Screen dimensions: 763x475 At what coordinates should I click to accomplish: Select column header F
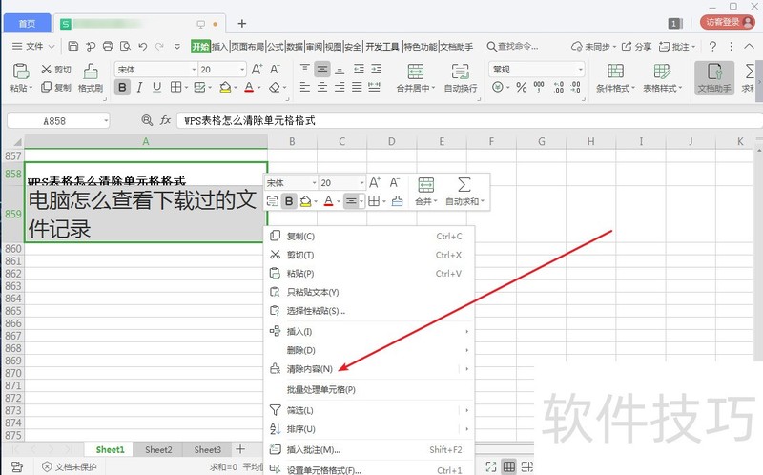[491, 141]
